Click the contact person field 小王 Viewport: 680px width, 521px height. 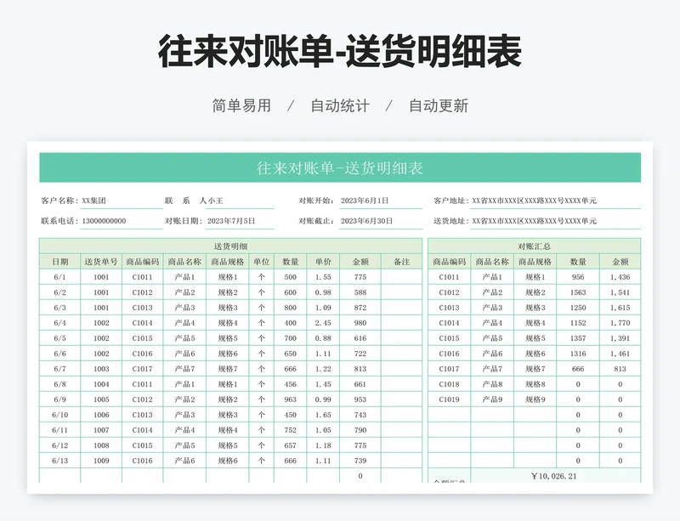click(240, 201)
